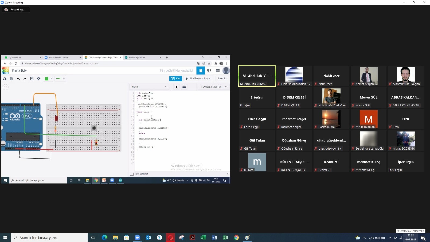This screenshot has height=242, width=430.
Task: Open Chrome three-dot menu in shared browser
Action: [227, 63]
